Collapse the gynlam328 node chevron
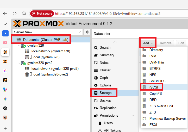This screenshot has width=188, height=132. [x=19, y=46]
